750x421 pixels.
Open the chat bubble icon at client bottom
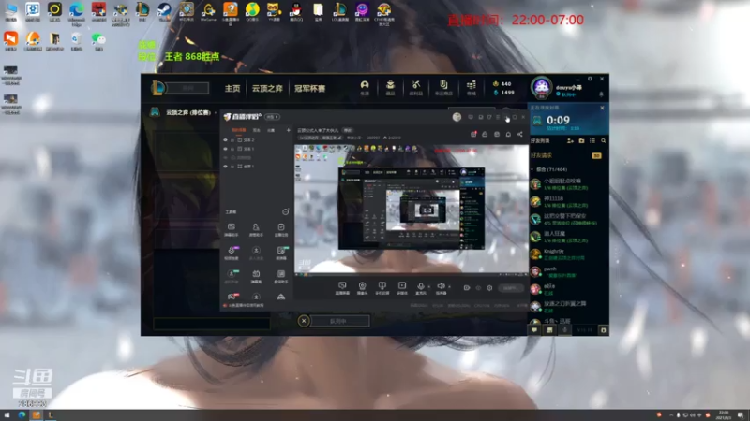click(534, 330)
